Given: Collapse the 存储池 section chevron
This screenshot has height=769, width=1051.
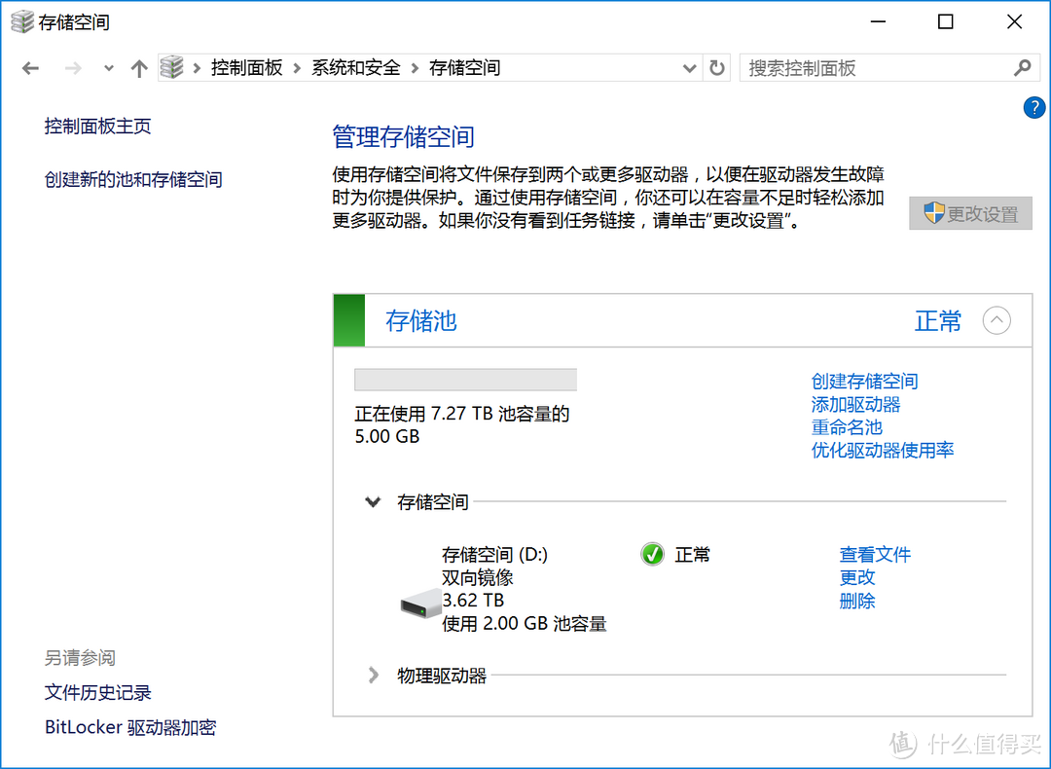Looking at the screenshot, I should pos(997,320).
